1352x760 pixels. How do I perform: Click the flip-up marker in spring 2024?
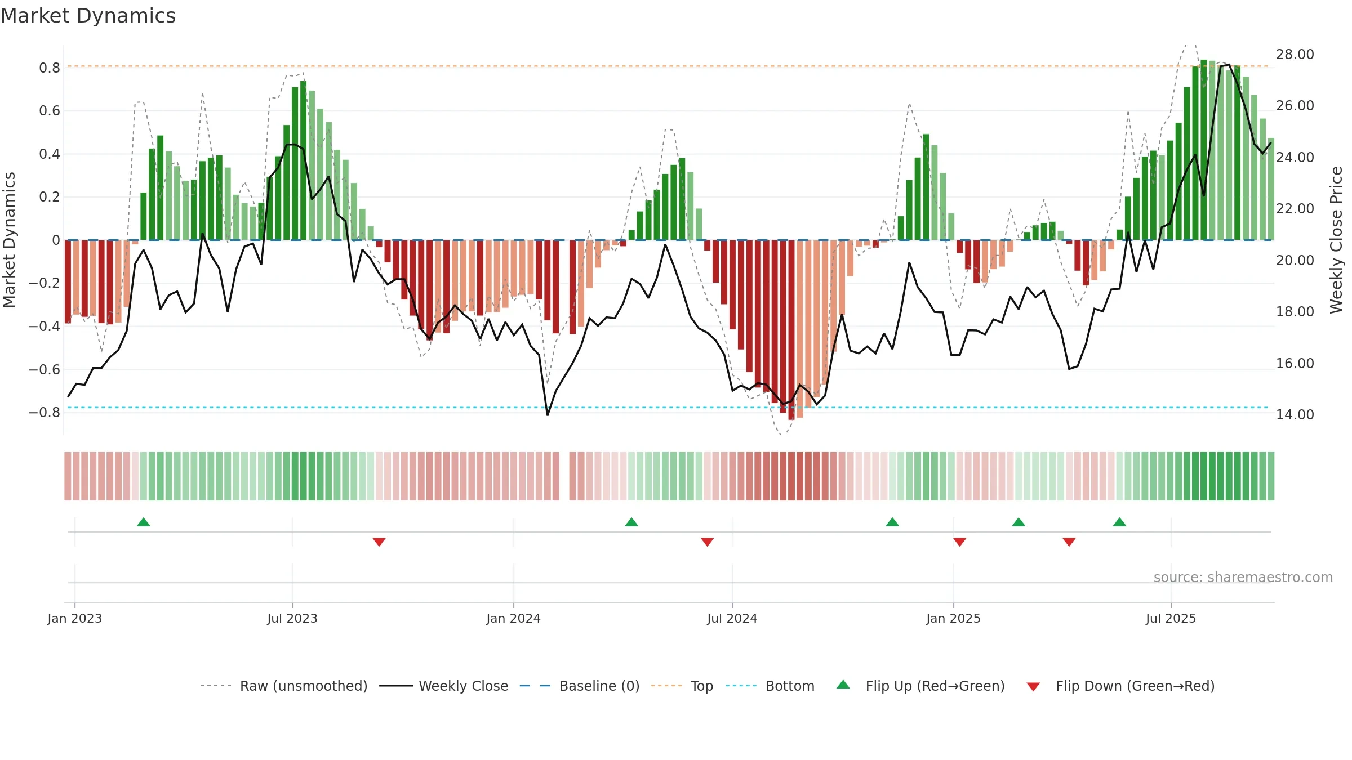point(631,522)
